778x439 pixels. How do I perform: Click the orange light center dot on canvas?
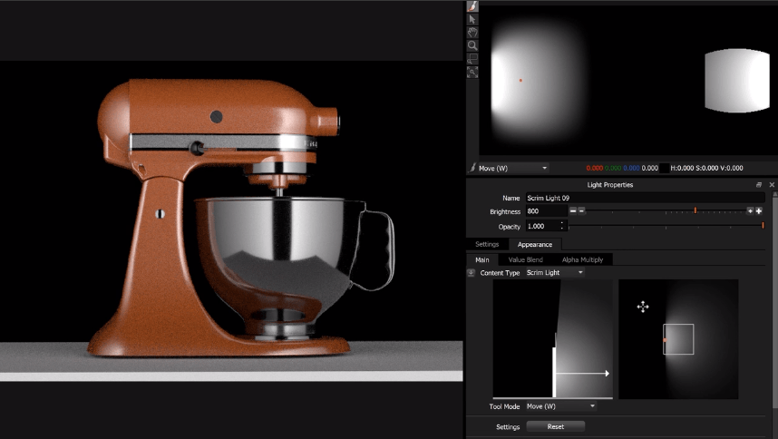tap(520, 81)
